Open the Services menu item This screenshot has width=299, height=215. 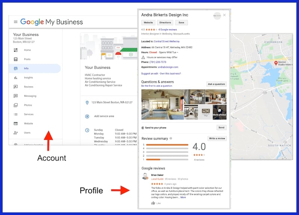click(x=28, y=114)
